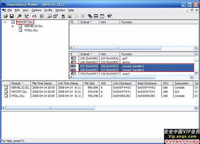
Task: Select MSVCRT.DLL in the module tree
Action: click(25, 22)
